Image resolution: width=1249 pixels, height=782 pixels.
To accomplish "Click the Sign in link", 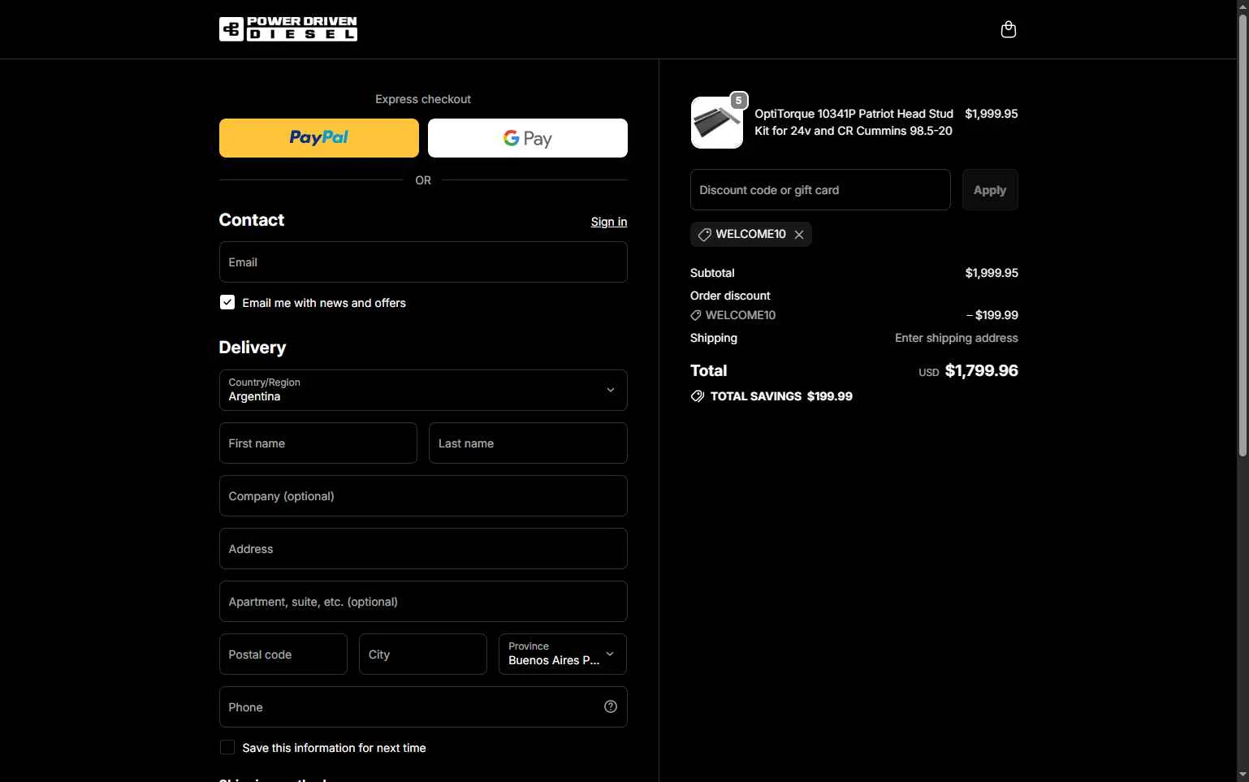I will click(609, 222).
